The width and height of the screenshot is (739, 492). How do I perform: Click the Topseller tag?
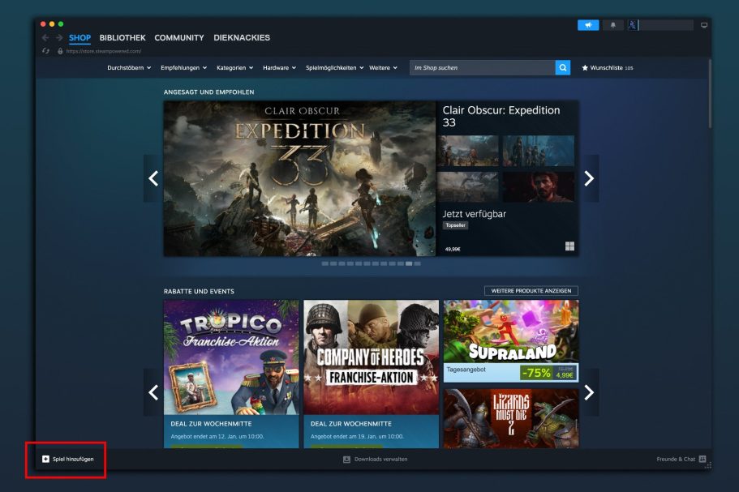click(455, 225)
